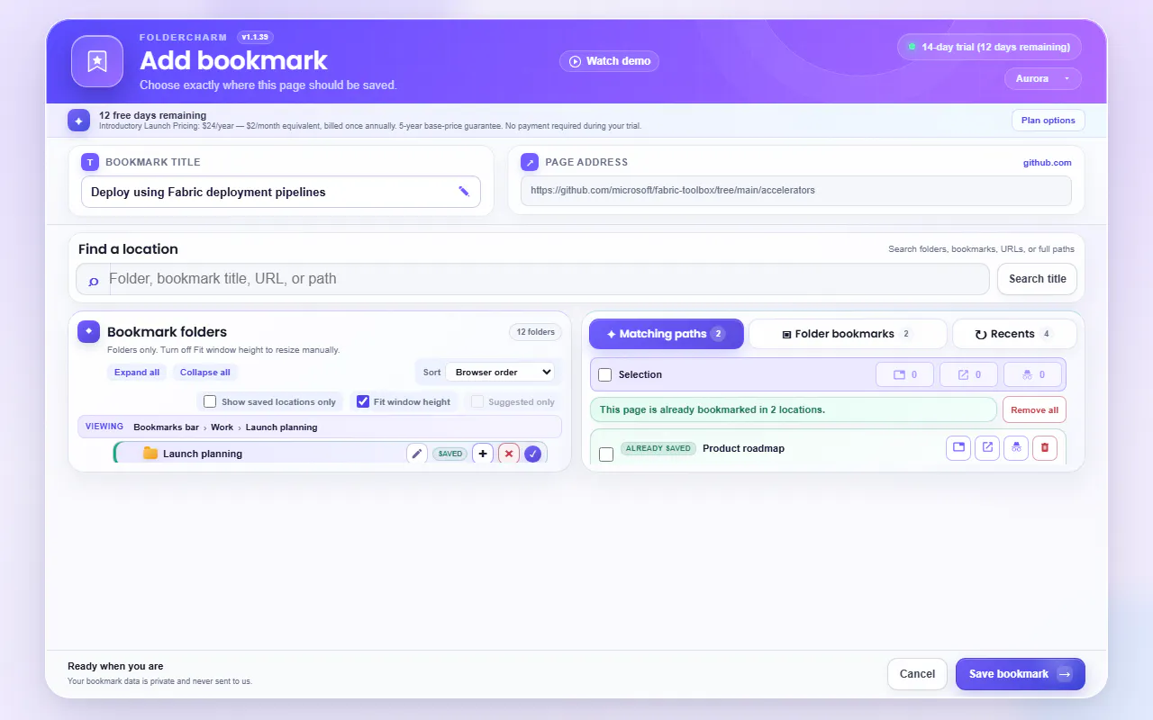Open Product roadmap in incognito icon
Viewport: 1153px width, 720px height.
[1016, 448]
